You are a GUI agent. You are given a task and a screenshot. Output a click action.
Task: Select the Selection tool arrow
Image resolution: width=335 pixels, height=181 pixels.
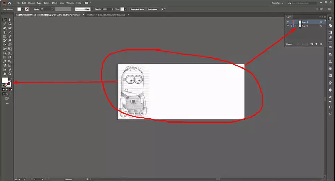pos(4,20)
